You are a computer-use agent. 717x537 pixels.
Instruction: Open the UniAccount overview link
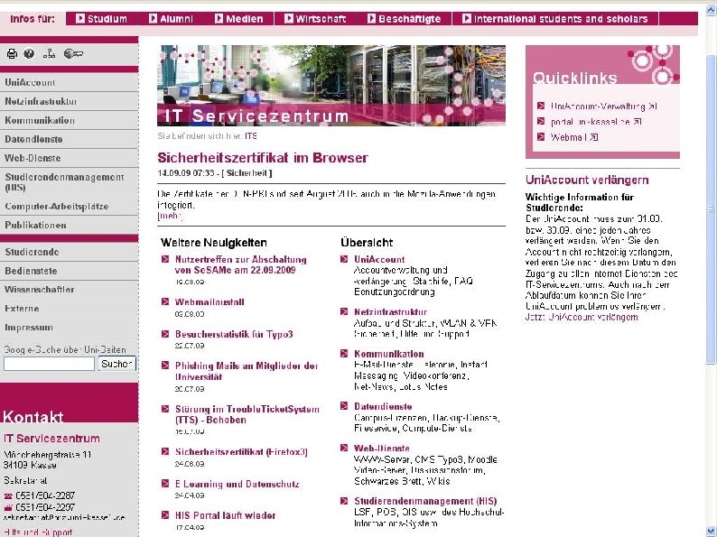pyautogui.click(x=379, y=260)
